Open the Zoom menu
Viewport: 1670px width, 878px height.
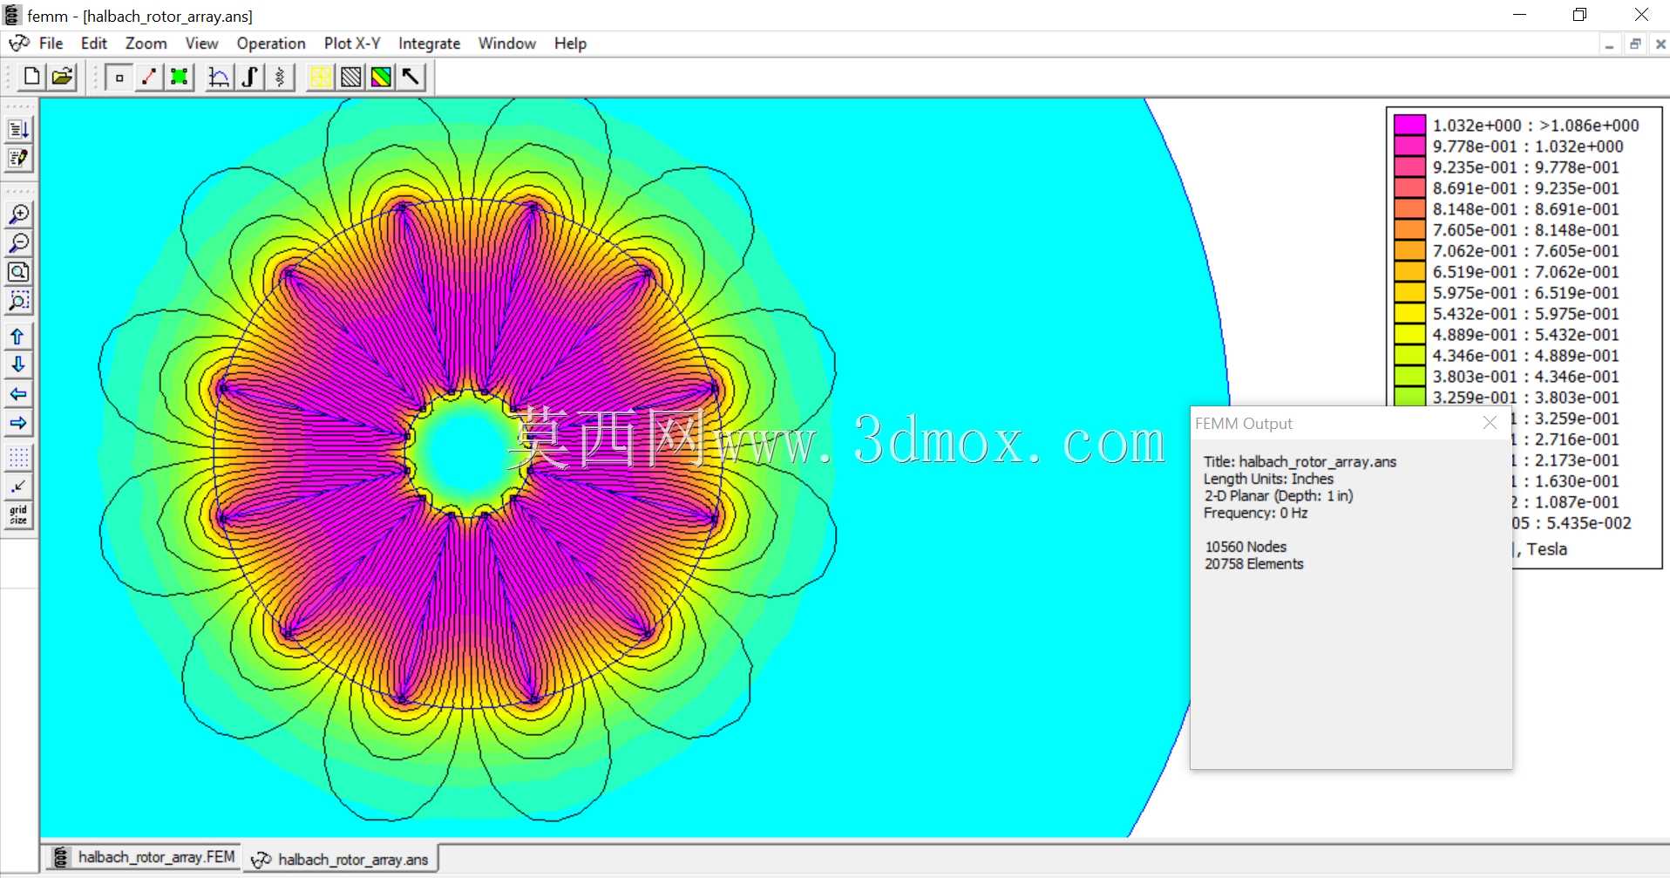pyautogui.click(x=146, y=44)
